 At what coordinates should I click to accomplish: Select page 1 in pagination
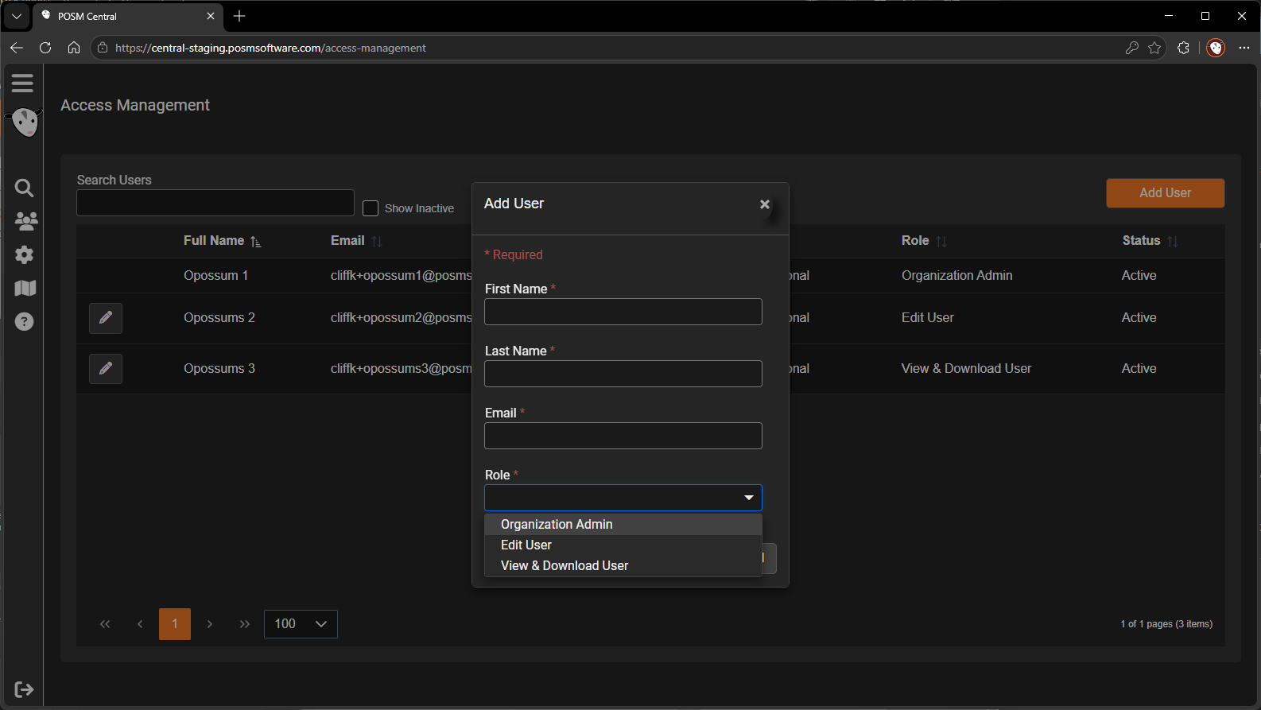pos(175,624)
